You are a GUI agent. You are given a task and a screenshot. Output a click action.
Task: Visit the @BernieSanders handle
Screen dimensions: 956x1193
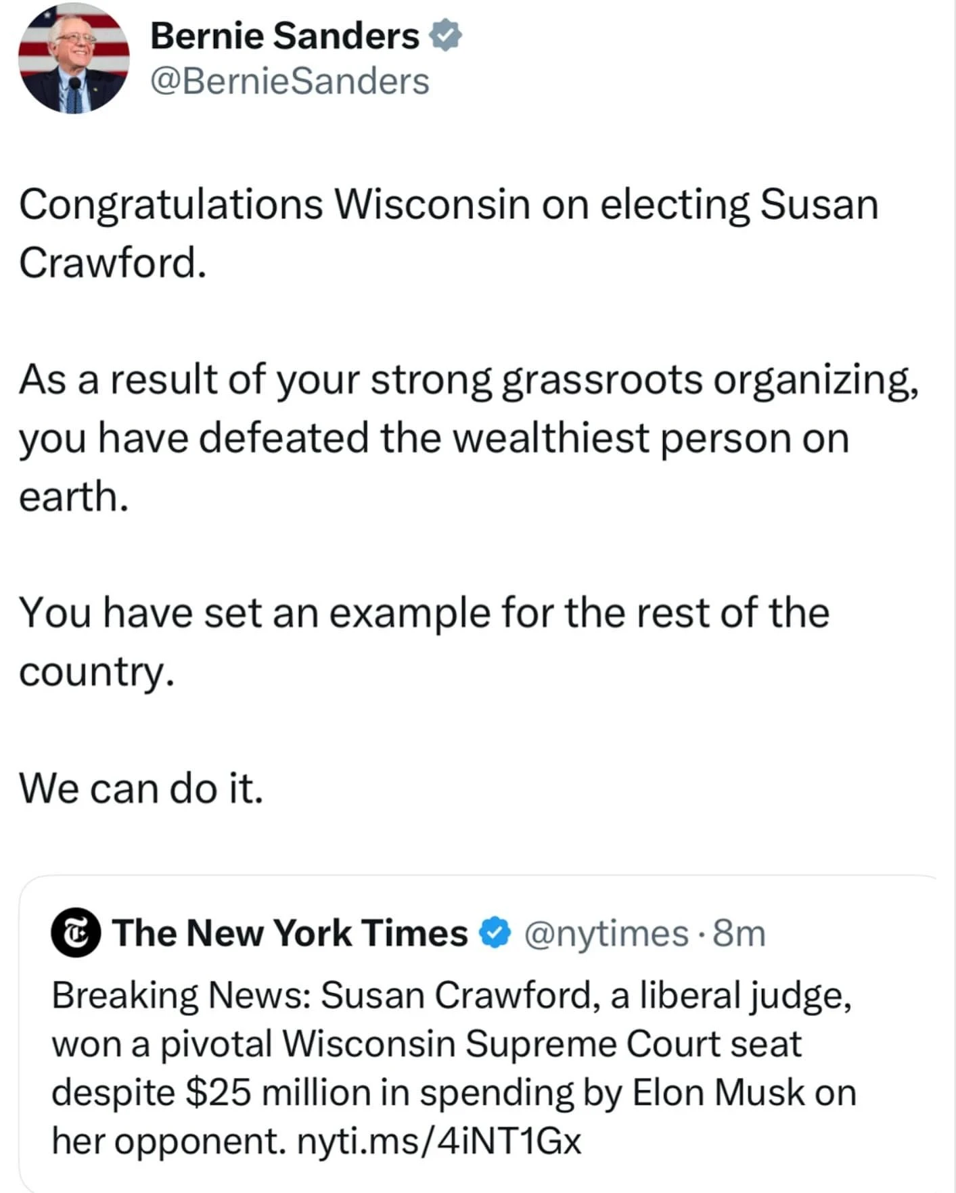(x=290, y=82)
